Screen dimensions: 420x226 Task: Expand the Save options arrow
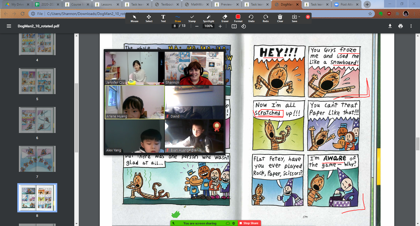[299, 17]
